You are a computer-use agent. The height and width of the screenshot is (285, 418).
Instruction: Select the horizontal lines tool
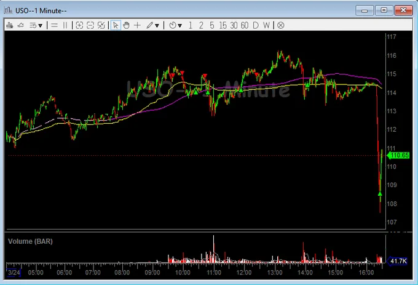(54, 25)
